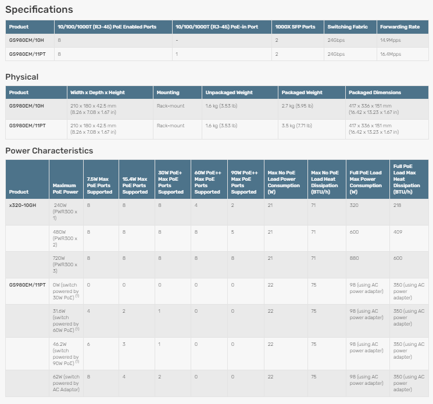Click "Max No PoE Load Power Consumption (W)" header

point(286,180)
